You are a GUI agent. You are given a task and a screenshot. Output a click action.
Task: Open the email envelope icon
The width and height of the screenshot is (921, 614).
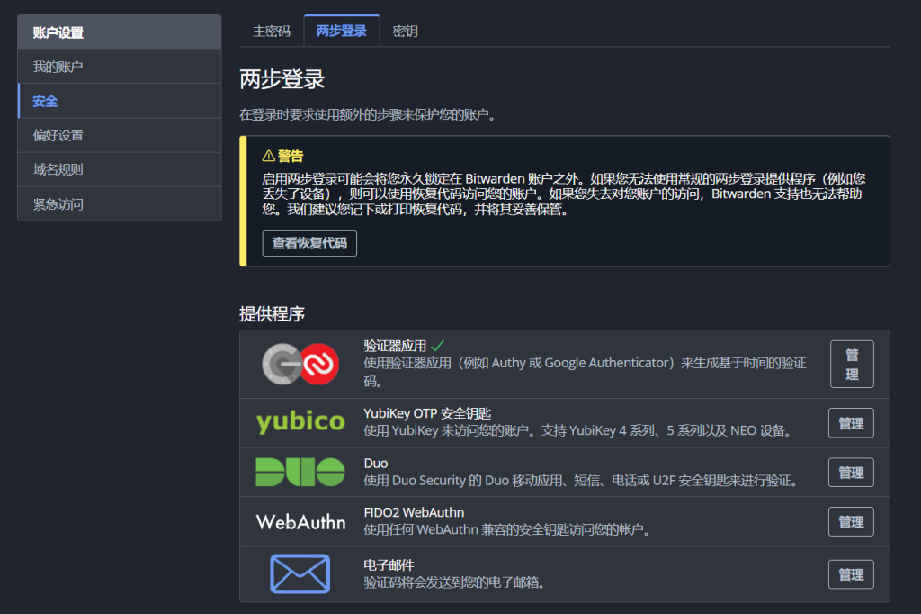pos(300,573)
